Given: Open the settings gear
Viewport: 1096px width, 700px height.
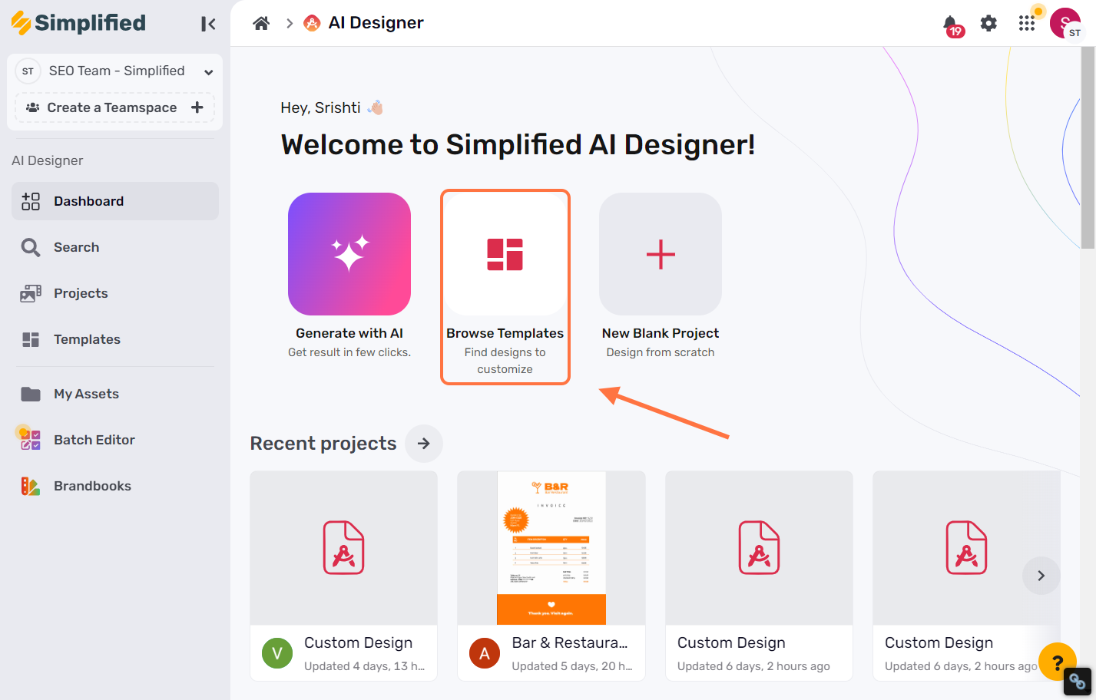Looking at the screenshot, I should point(988,23).
